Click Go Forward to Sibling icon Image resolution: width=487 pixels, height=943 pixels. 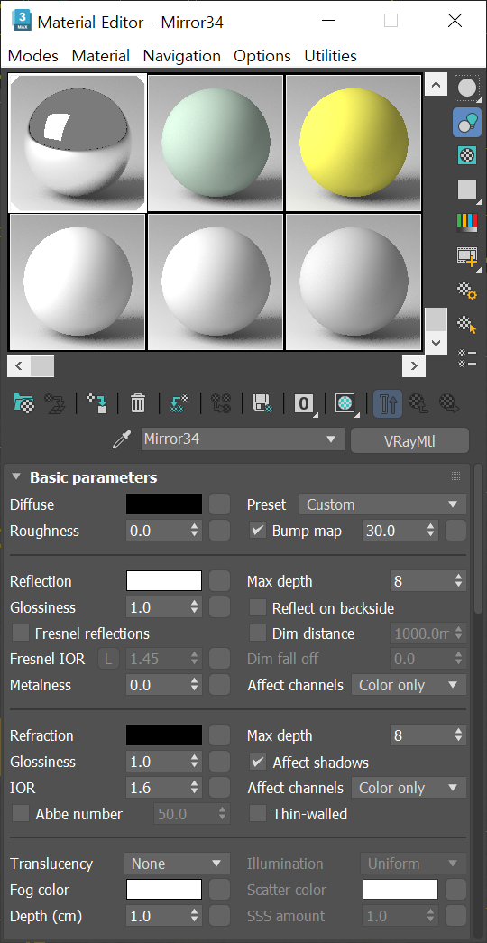[x=449, y=403]
